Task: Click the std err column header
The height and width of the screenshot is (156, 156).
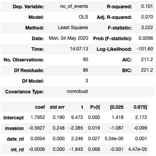Action: 57,107
